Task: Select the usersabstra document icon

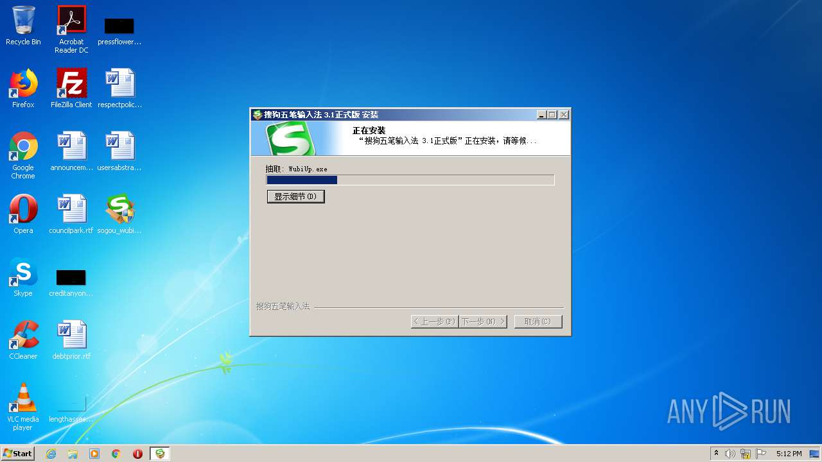Action: [x=119, y=151]
